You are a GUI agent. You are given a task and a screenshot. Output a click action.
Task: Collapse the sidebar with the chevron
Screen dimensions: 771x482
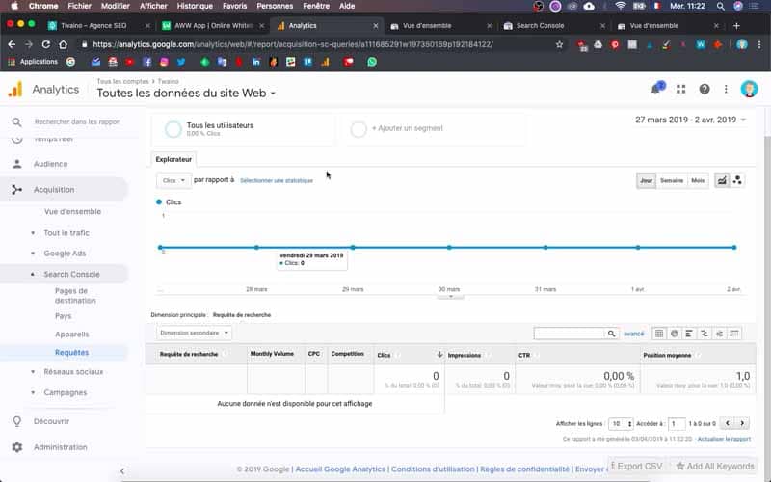pyautogui.click(x=122, y=471)
